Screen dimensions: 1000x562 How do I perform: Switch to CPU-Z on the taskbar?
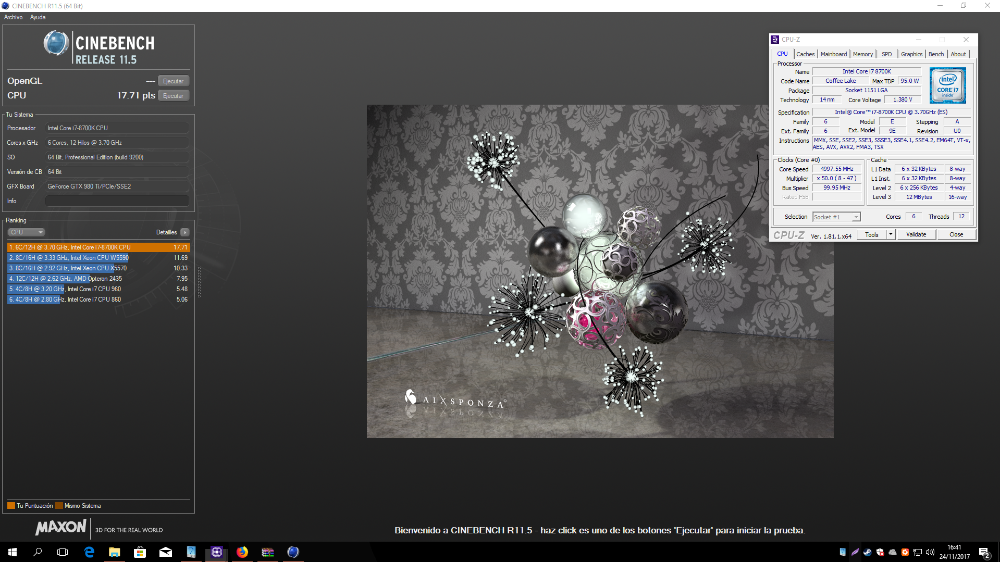coord(217,552)
